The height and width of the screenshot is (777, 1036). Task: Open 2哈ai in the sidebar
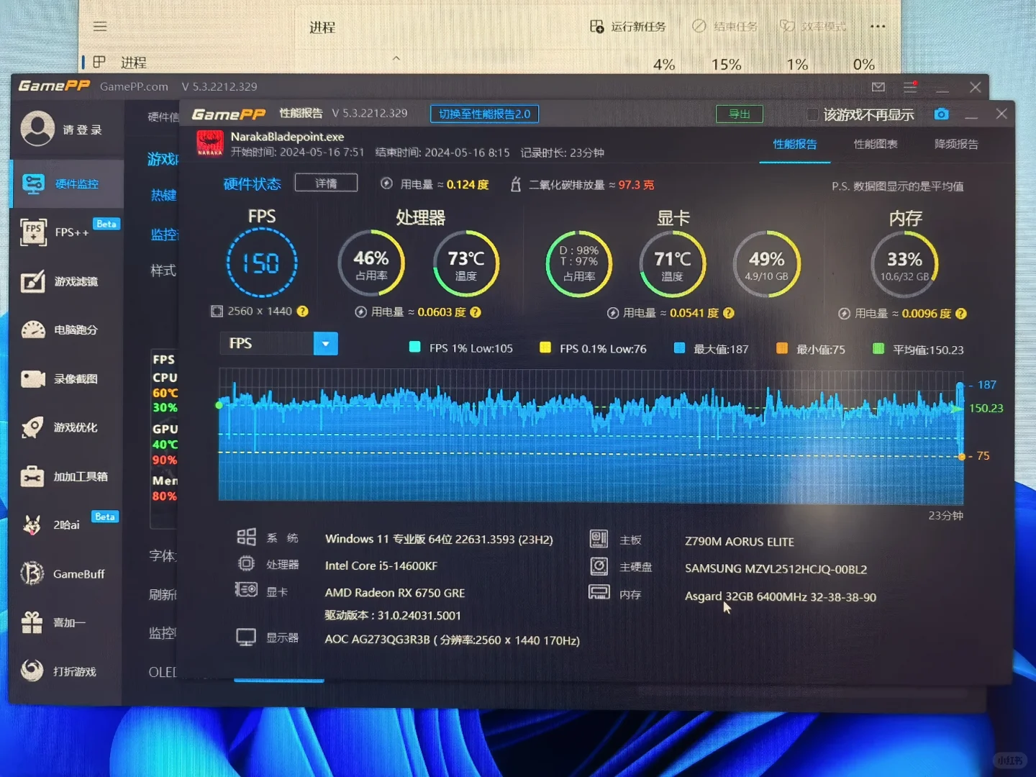[67, 525]
